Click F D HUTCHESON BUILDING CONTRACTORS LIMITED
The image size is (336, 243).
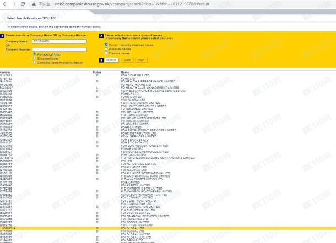pyautogui.click(x=158, y=158)
